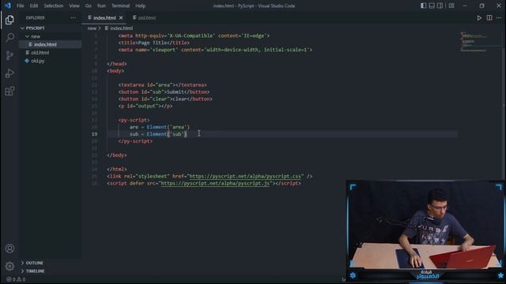
Task: Open the File menu
Action: [x=21, y=6]
